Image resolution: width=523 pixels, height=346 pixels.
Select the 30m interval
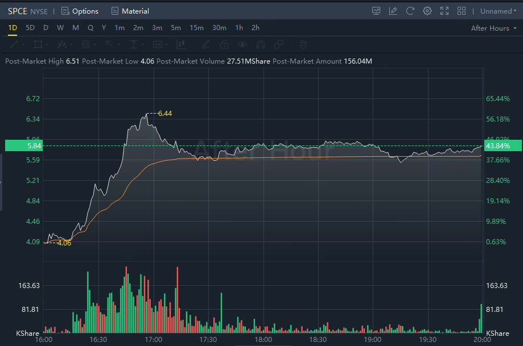(x=219, y=28)
